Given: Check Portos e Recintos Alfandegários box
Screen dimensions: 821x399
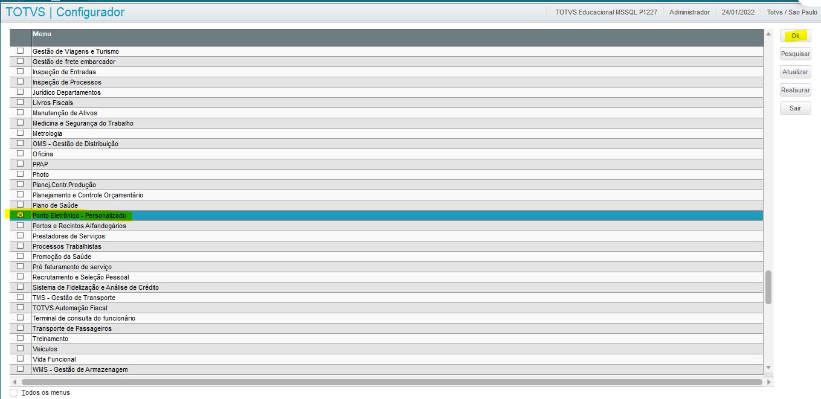Looking at the screenshot, I should (20, 225).
